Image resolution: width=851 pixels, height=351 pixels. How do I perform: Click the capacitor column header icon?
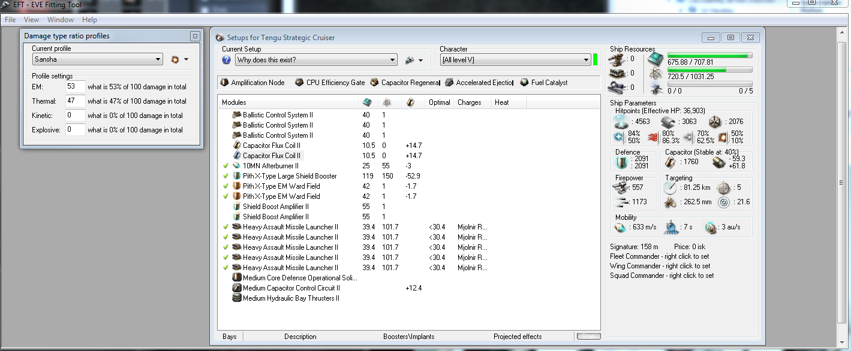[x=410, y=102]
